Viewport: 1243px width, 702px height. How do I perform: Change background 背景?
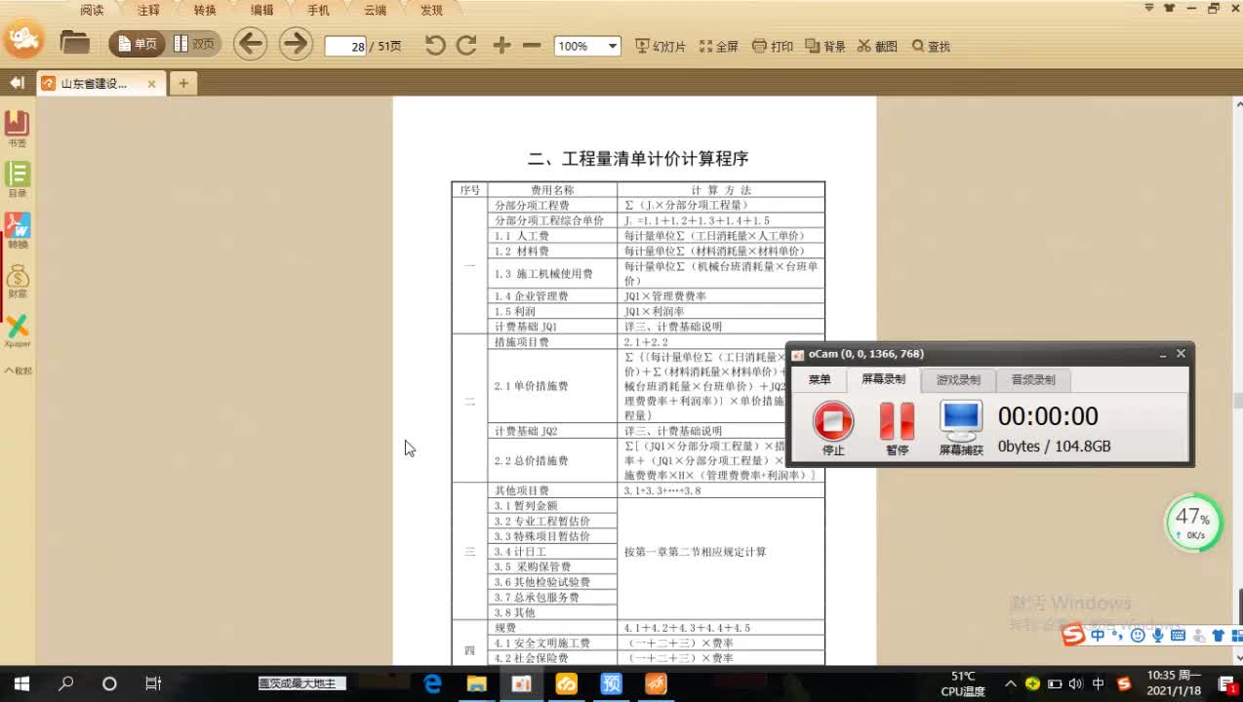coord(825,46)
